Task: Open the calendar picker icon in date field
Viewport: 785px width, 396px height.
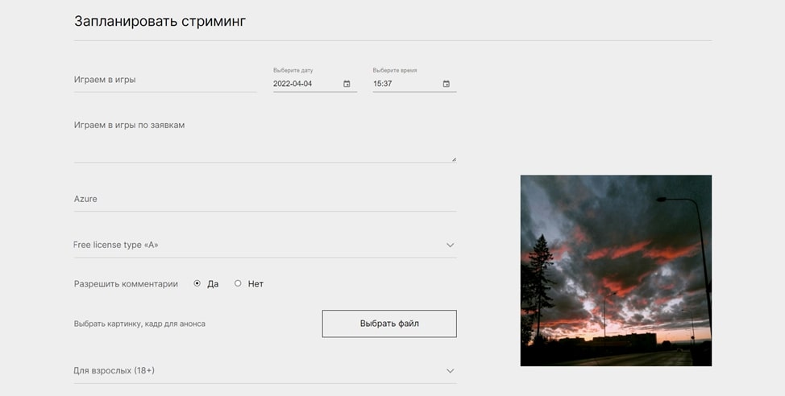Action: [x=347, y=84]
